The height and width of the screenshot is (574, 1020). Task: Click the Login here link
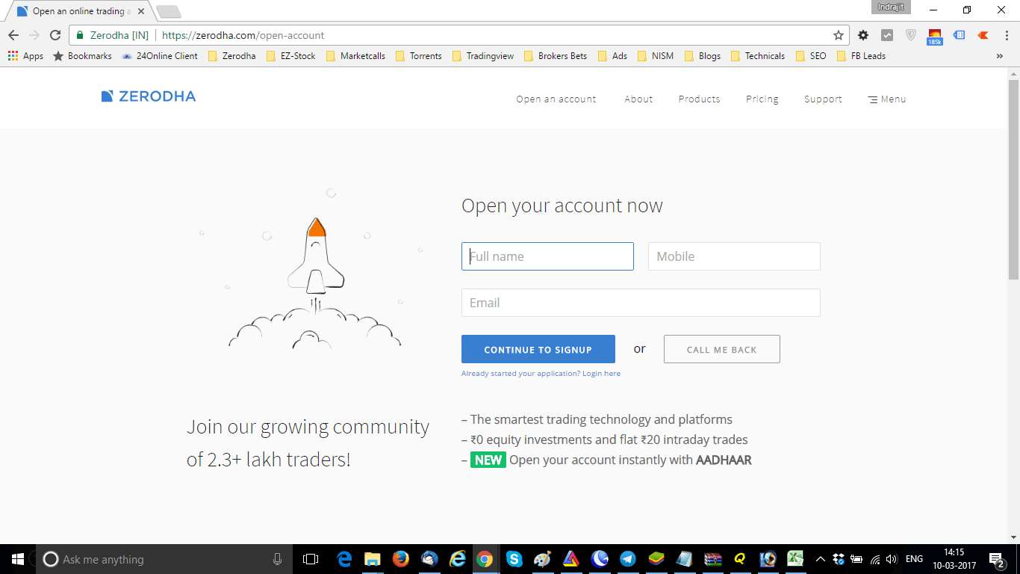[601, 373]
